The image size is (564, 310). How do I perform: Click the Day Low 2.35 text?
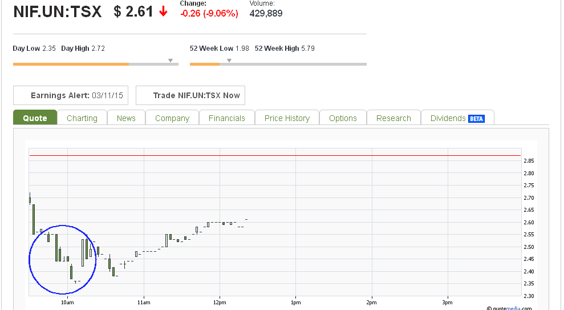[34, 49]
